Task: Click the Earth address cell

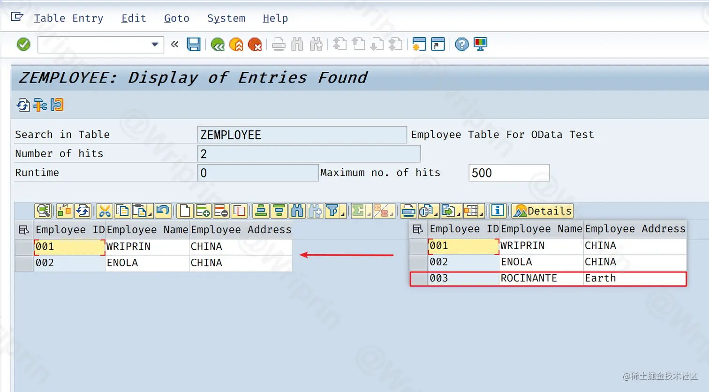Action: point(635,279)
